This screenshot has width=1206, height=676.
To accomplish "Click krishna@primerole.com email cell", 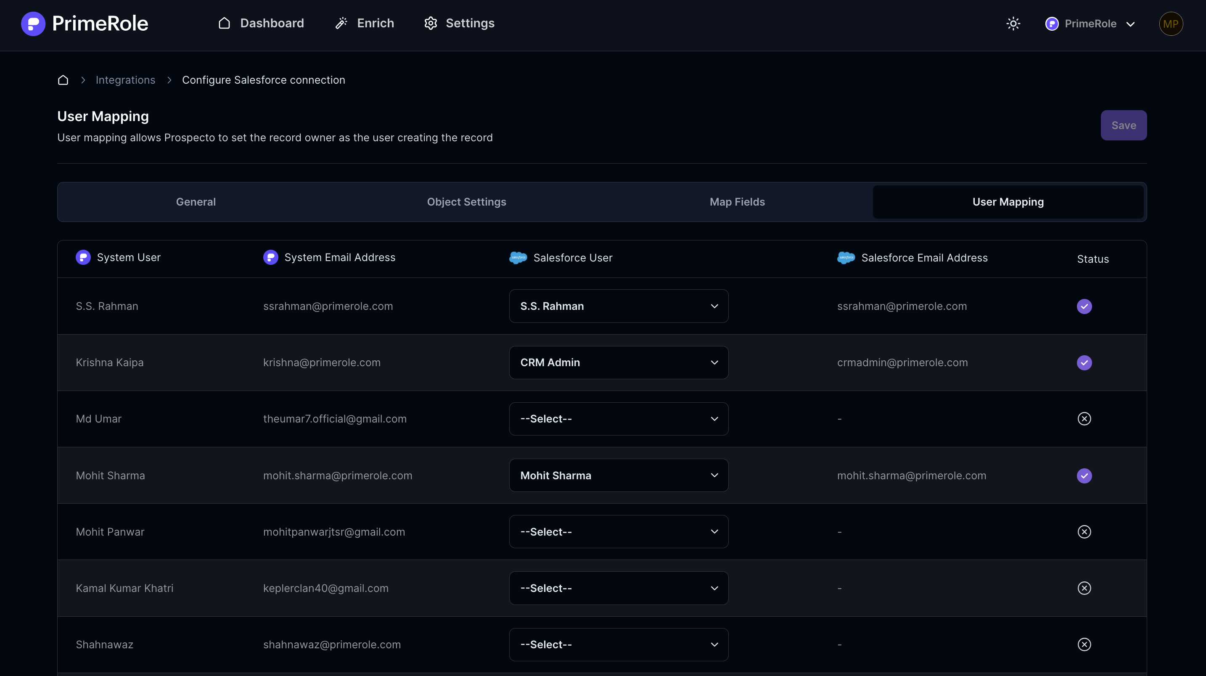I will 322,363.
